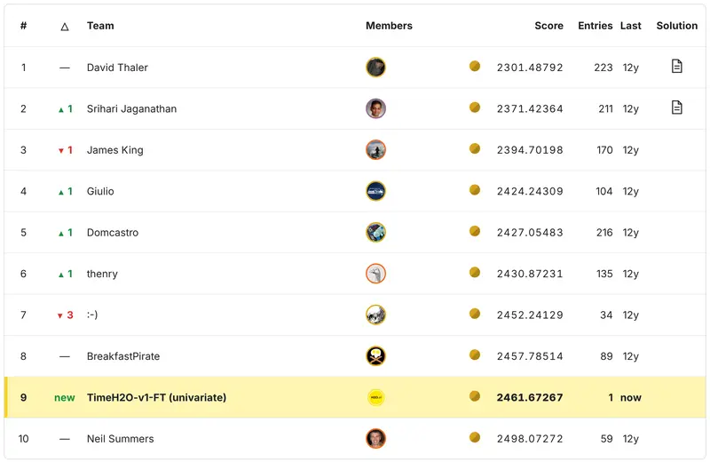The height and width of the screenshot is (462, 710).
Task: Click the up-1 rank change for Giulio
Action: click(x=65, y=191)
